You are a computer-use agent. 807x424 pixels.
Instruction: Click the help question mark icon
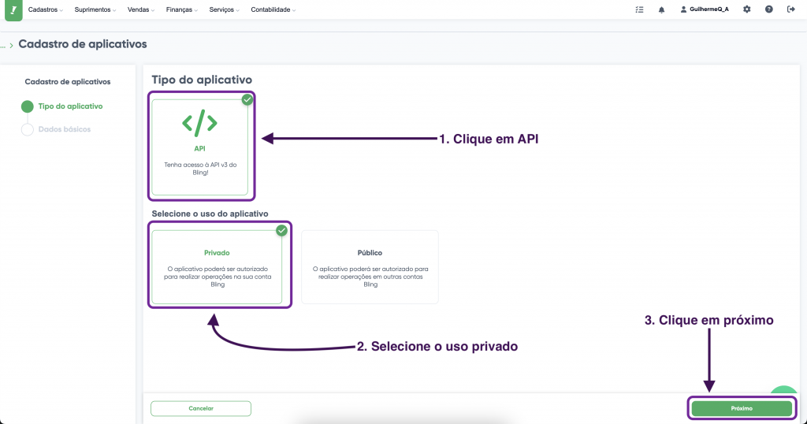coord(768,9)
